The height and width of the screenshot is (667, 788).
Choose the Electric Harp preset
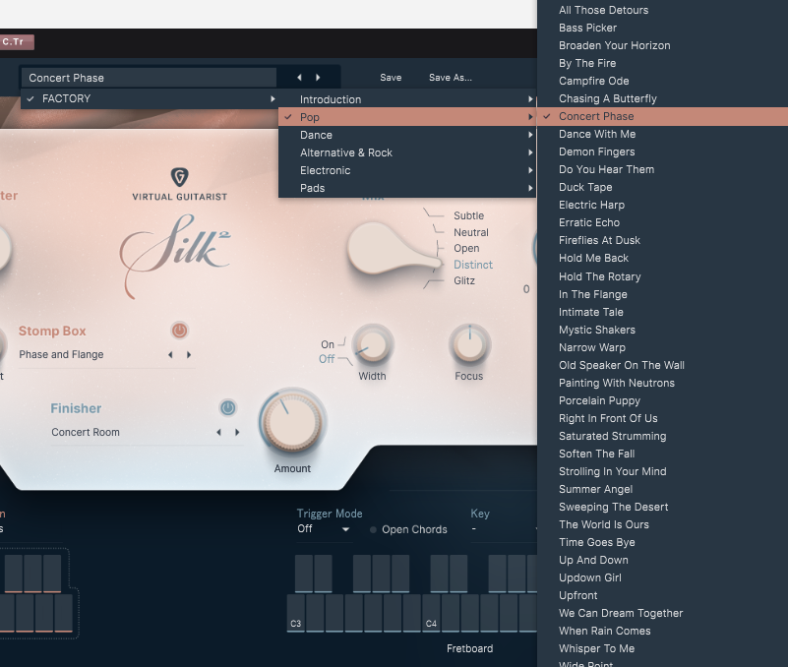(662, 205)
